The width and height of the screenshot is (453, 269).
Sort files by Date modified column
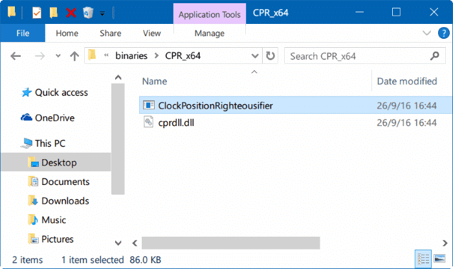(407, 81)
